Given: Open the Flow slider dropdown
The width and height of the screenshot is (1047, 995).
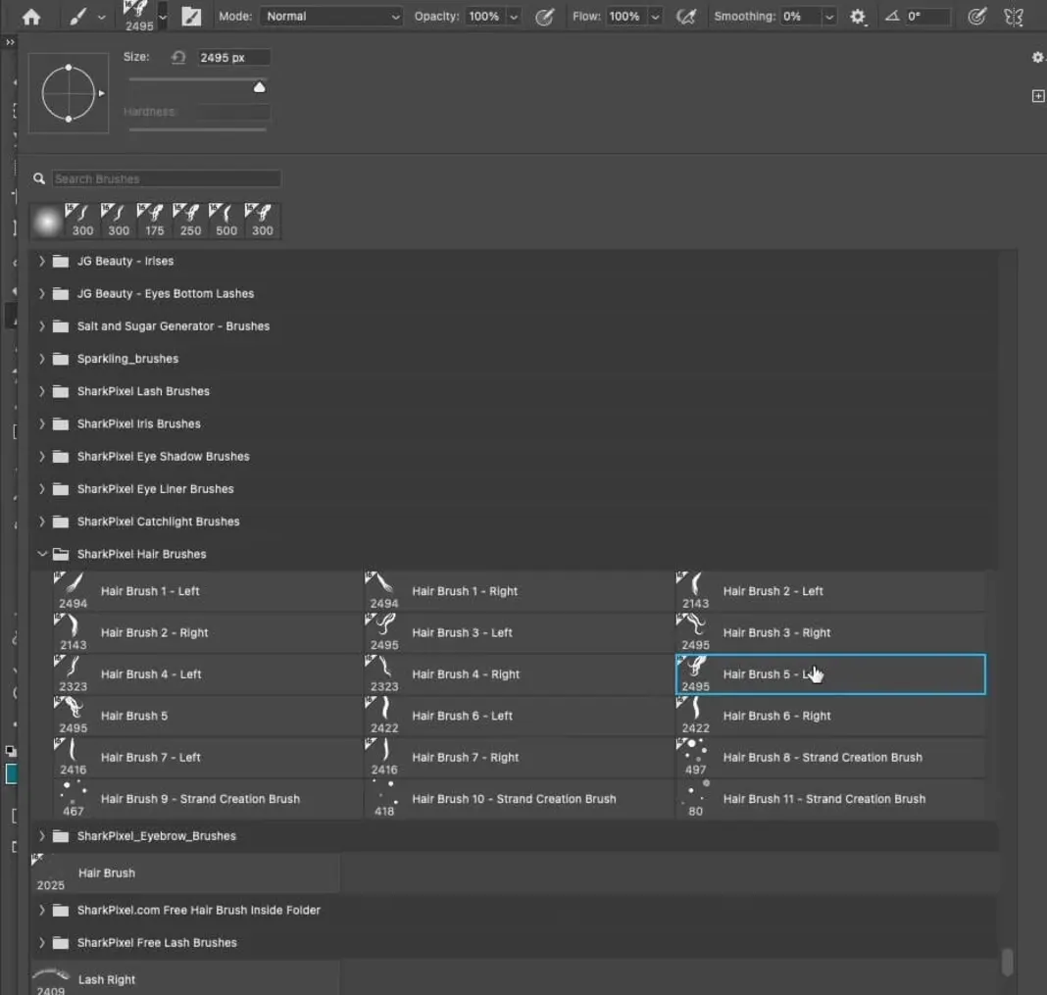Looking at the screenshot, I should (x=655, y=16).
